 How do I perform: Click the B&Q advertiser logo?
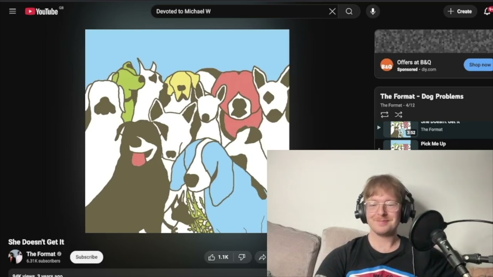point(387,65)
